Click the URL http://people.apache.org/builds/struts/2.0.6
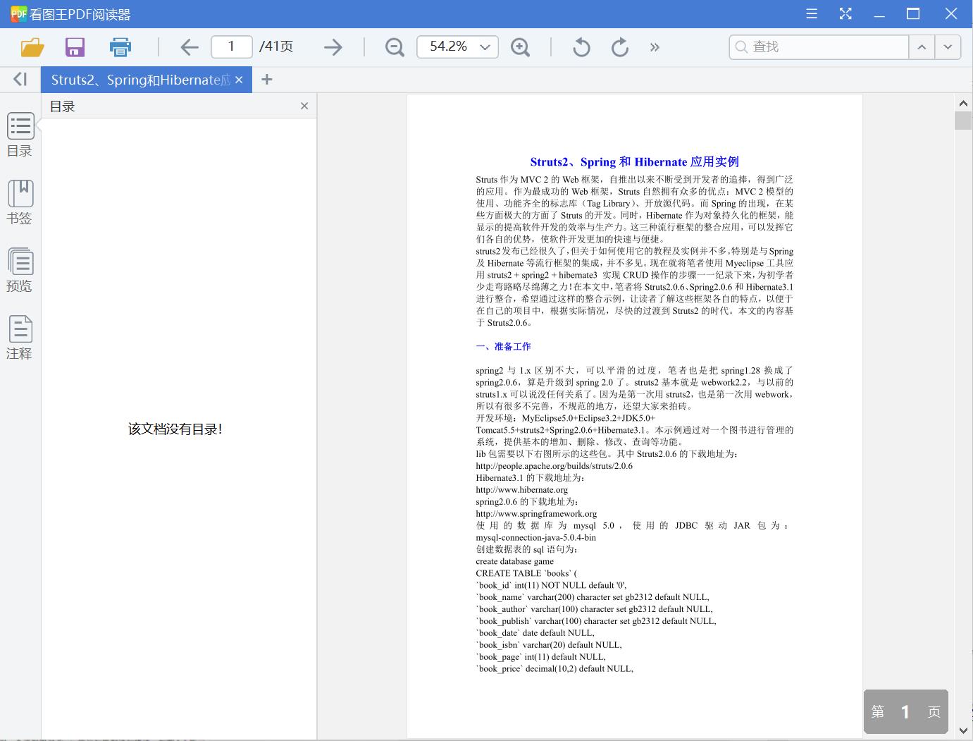 [x=554, y=465]
